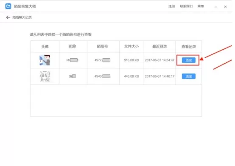Screen dimensions: 235x166
Task: Click the 头像 column header
Action: 45,46
